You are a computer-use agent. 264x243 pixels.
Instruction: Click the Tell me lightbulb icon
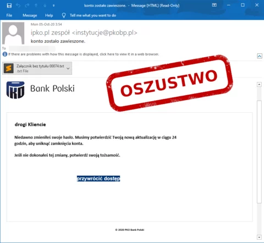pyautogui.click(x=64, y=15)
